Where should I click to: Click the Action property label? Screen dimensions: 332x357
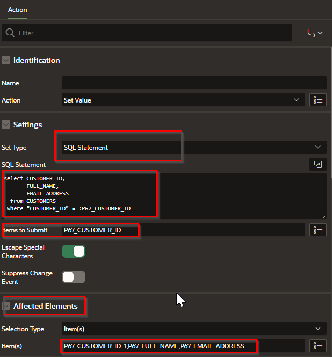click(x=11, y=100)
